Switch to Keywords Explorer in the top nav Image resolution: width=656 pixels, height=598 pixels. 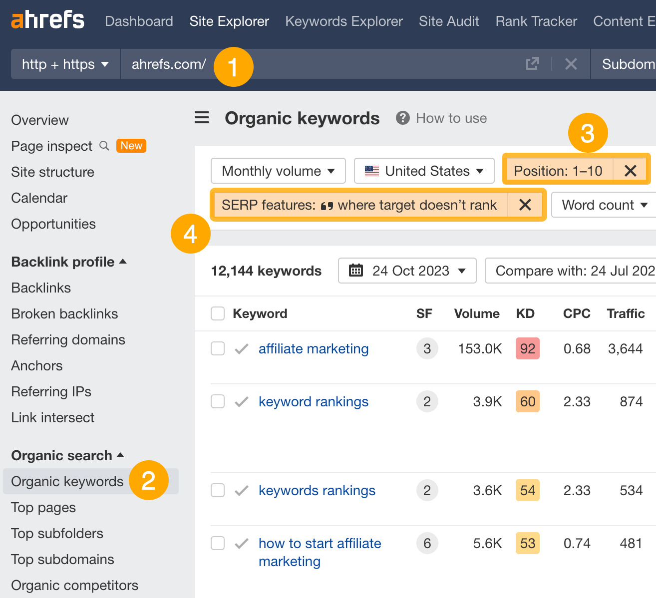(343, 21)
